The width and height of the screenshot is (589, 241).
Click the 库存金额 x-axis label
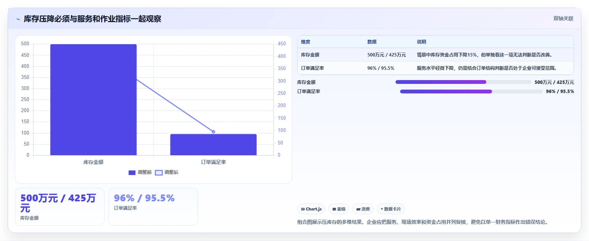pyautogui.click(x=94, y=162)
